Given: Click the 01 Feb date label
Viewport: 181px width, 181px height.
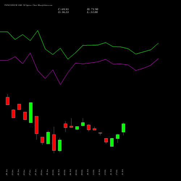Looking at the screenshot, I should point(53,172).
